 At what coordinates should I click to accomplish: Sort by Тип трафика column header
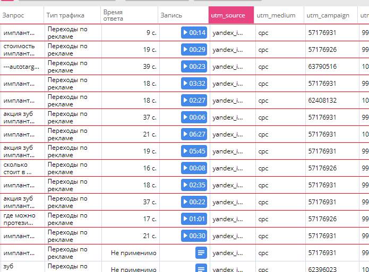72,15
